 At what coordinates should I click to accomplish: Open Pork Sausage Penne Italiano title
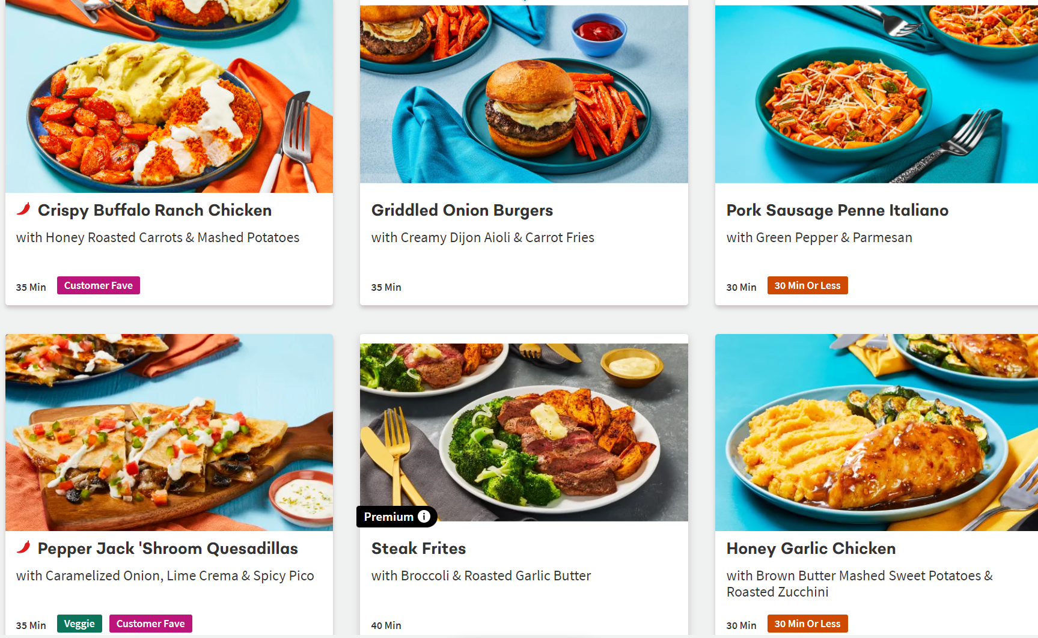click(x=837, y=210)
